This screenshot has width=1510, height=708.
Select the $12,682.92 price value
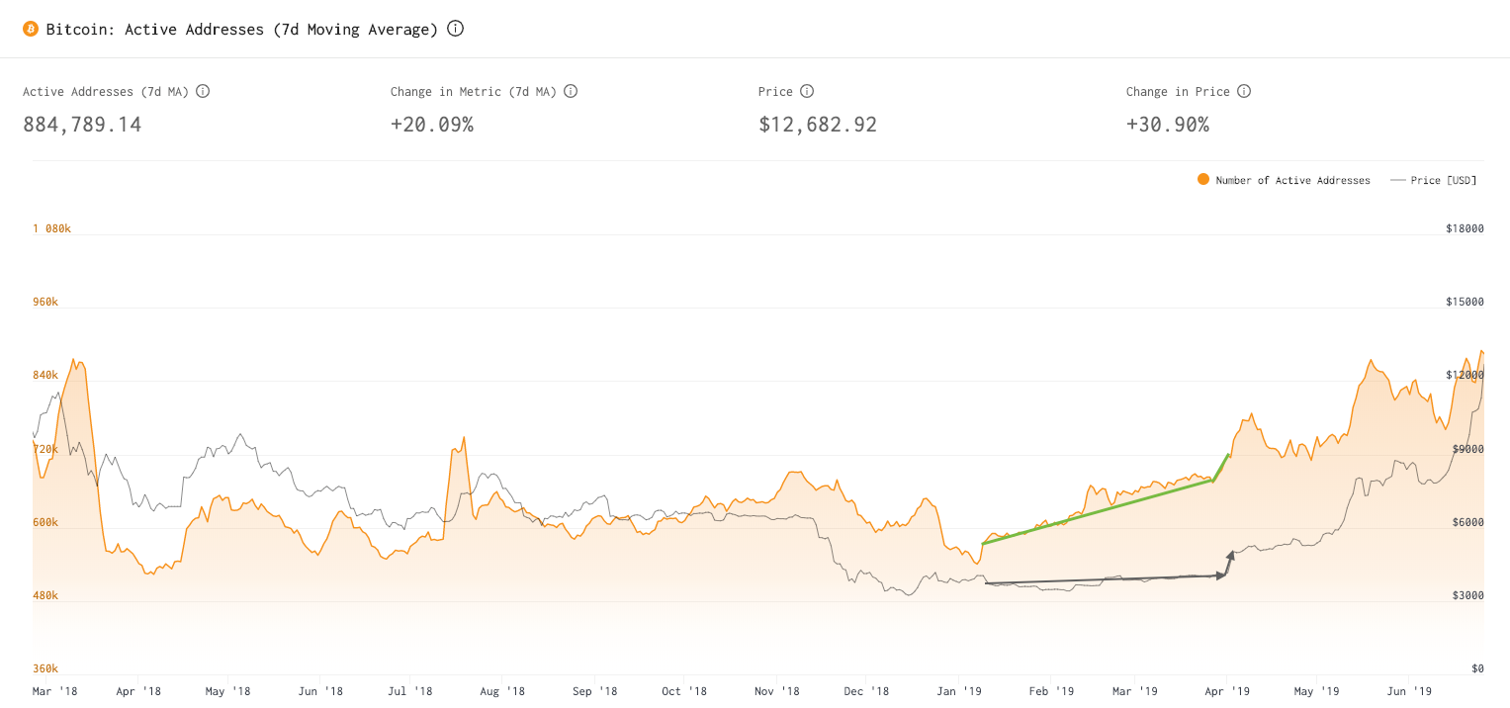[818, 125]
